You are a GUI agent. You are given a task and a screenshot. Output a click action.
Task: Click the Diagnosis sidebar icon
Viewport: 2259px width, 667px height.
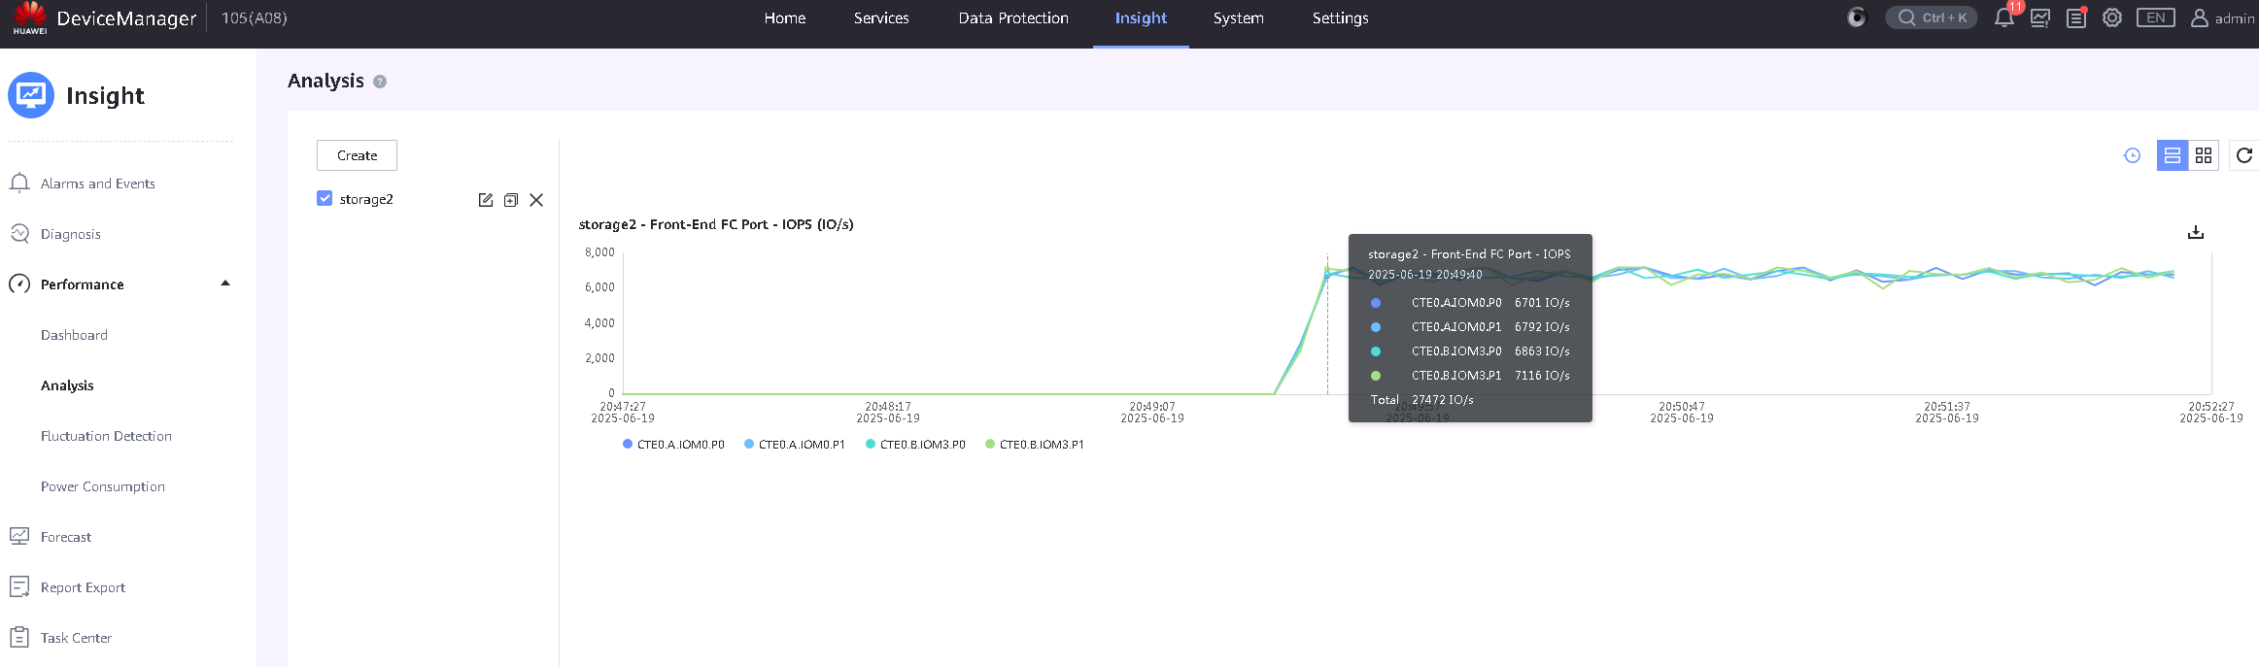pos(19,234)
